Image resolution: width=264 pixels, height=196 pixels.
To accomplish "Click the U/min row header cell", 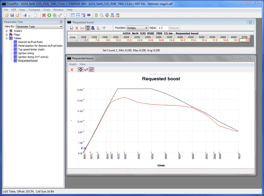I will [73, 37].
